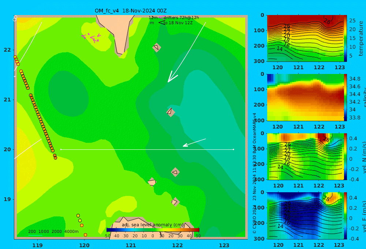Viewport: 366px width, 249px height.
Task: Click the longitude label 123 under the main map
Action: click(224, 245)
